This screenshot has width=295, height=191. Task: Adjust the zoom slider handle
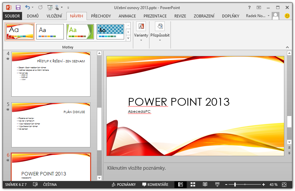235,185
